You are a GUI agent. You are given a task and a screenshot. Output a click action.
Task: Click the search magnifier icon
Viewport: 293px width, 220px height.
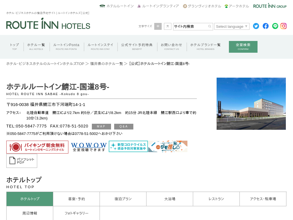tap(210, 26)
